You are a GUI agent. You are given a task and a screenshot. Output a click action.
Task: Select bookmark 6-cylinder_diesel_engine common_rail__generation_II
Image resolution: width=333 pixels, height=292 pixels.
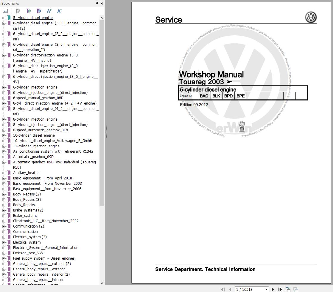56,47
